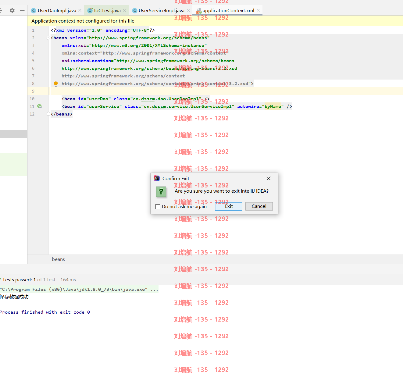This screenshot has height=381, width=403.
Task: Close the UserDaoImpl.java tab
Action: point(80,10)
